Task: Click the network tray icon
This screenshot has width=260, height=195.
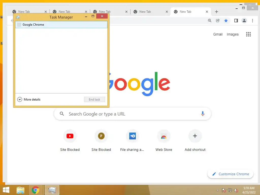Action: (x=230, y=190)
